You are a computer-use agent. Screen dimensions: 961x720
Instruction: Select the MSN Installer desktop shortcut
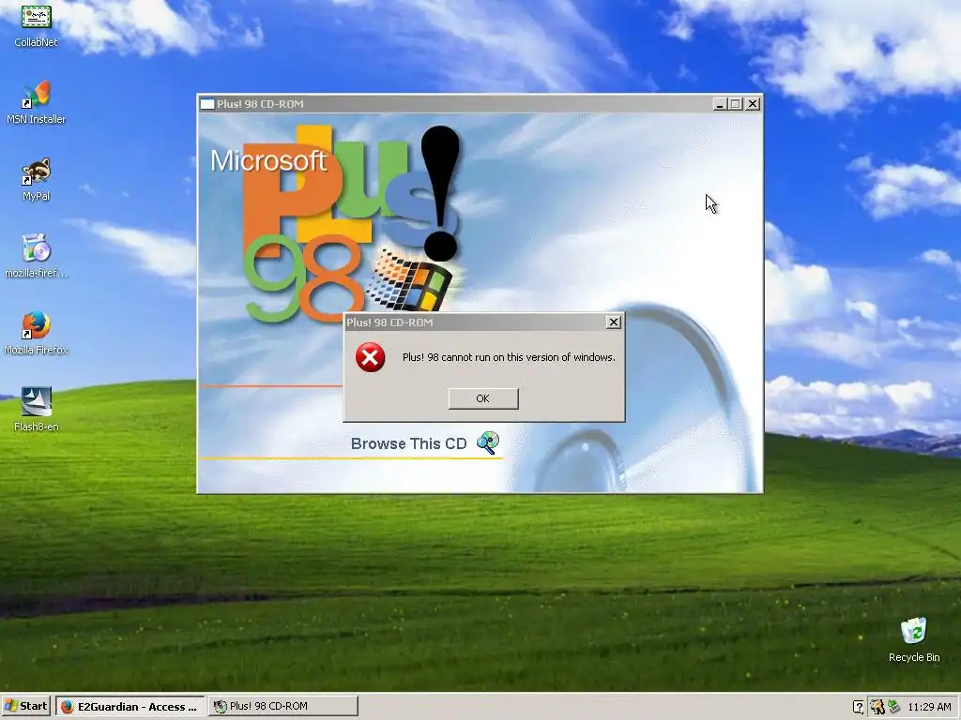tap(37, 102)
